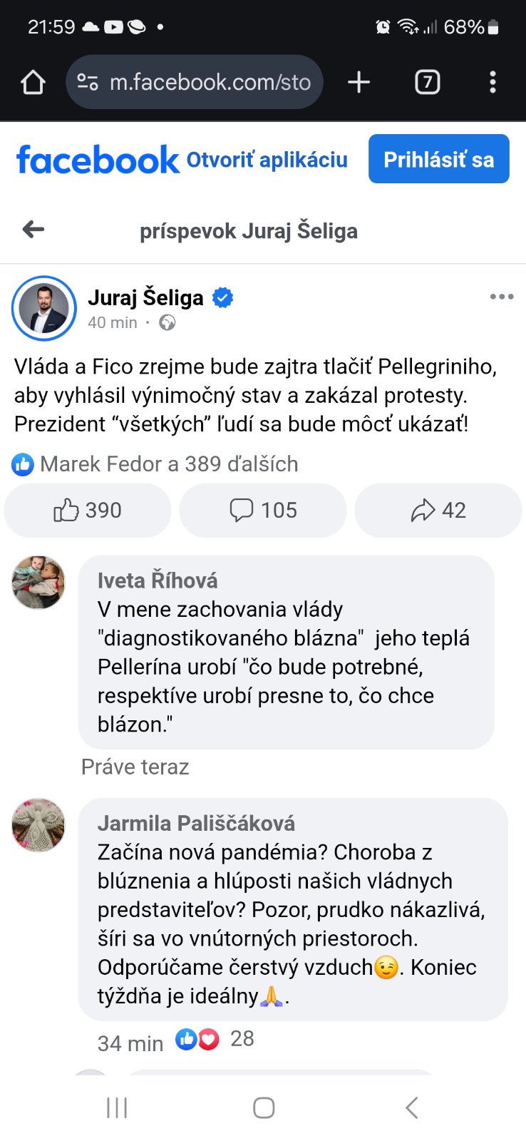
Task: Go back using the post arrow
Action: pos(33,230)
